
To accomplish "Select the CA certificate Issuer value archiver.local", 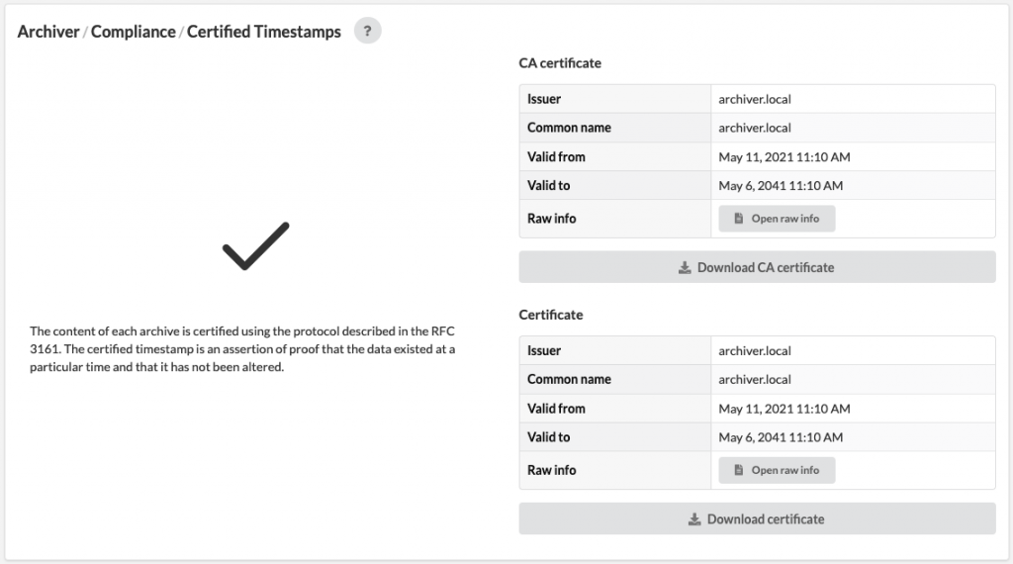I will tap(755, 99).
